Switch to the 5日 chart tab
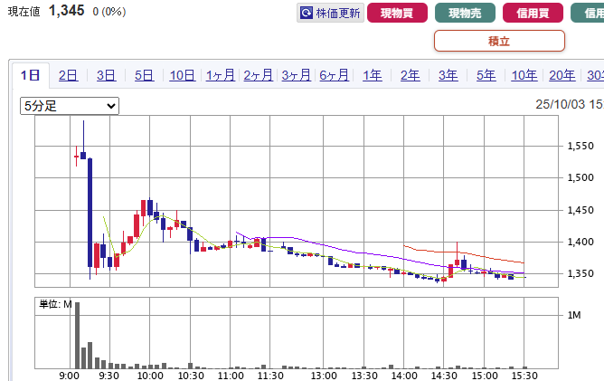This screenshot has height=381, width=604. click(x=144, y=75)
